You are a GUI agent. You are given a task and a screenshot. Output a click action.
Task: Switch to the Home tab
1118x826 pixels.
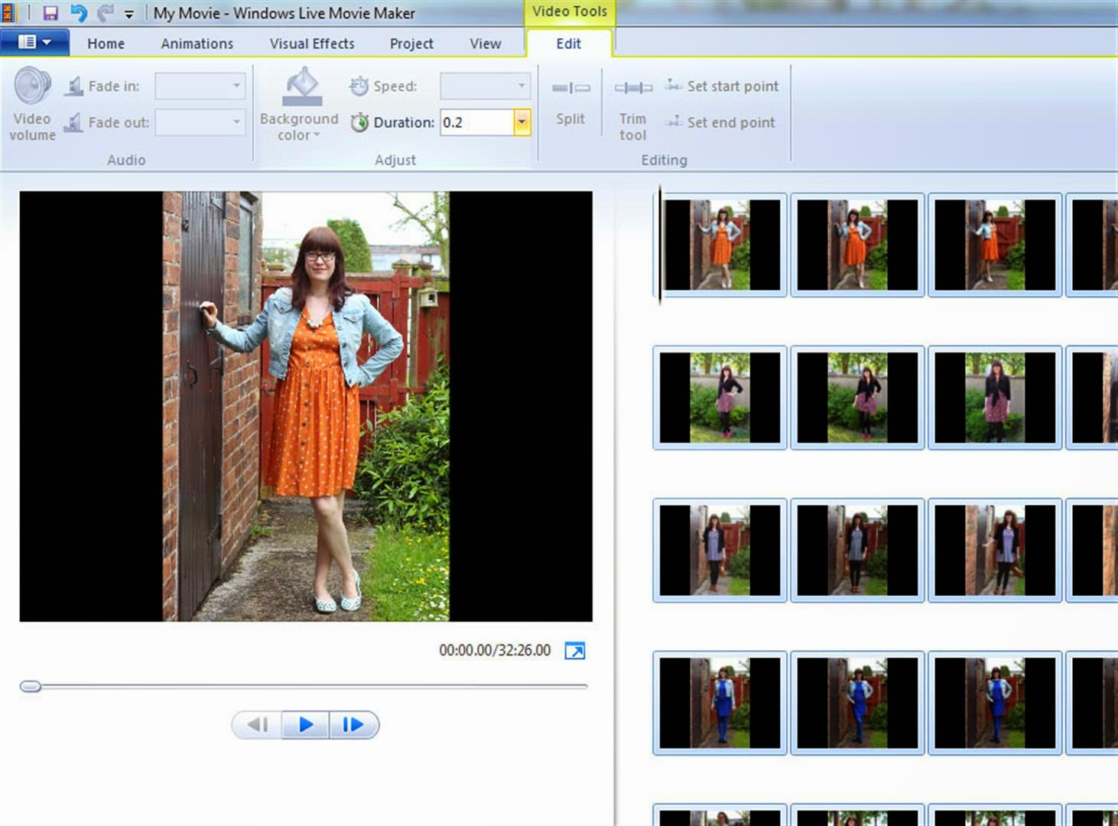click(x=106, y=44)
